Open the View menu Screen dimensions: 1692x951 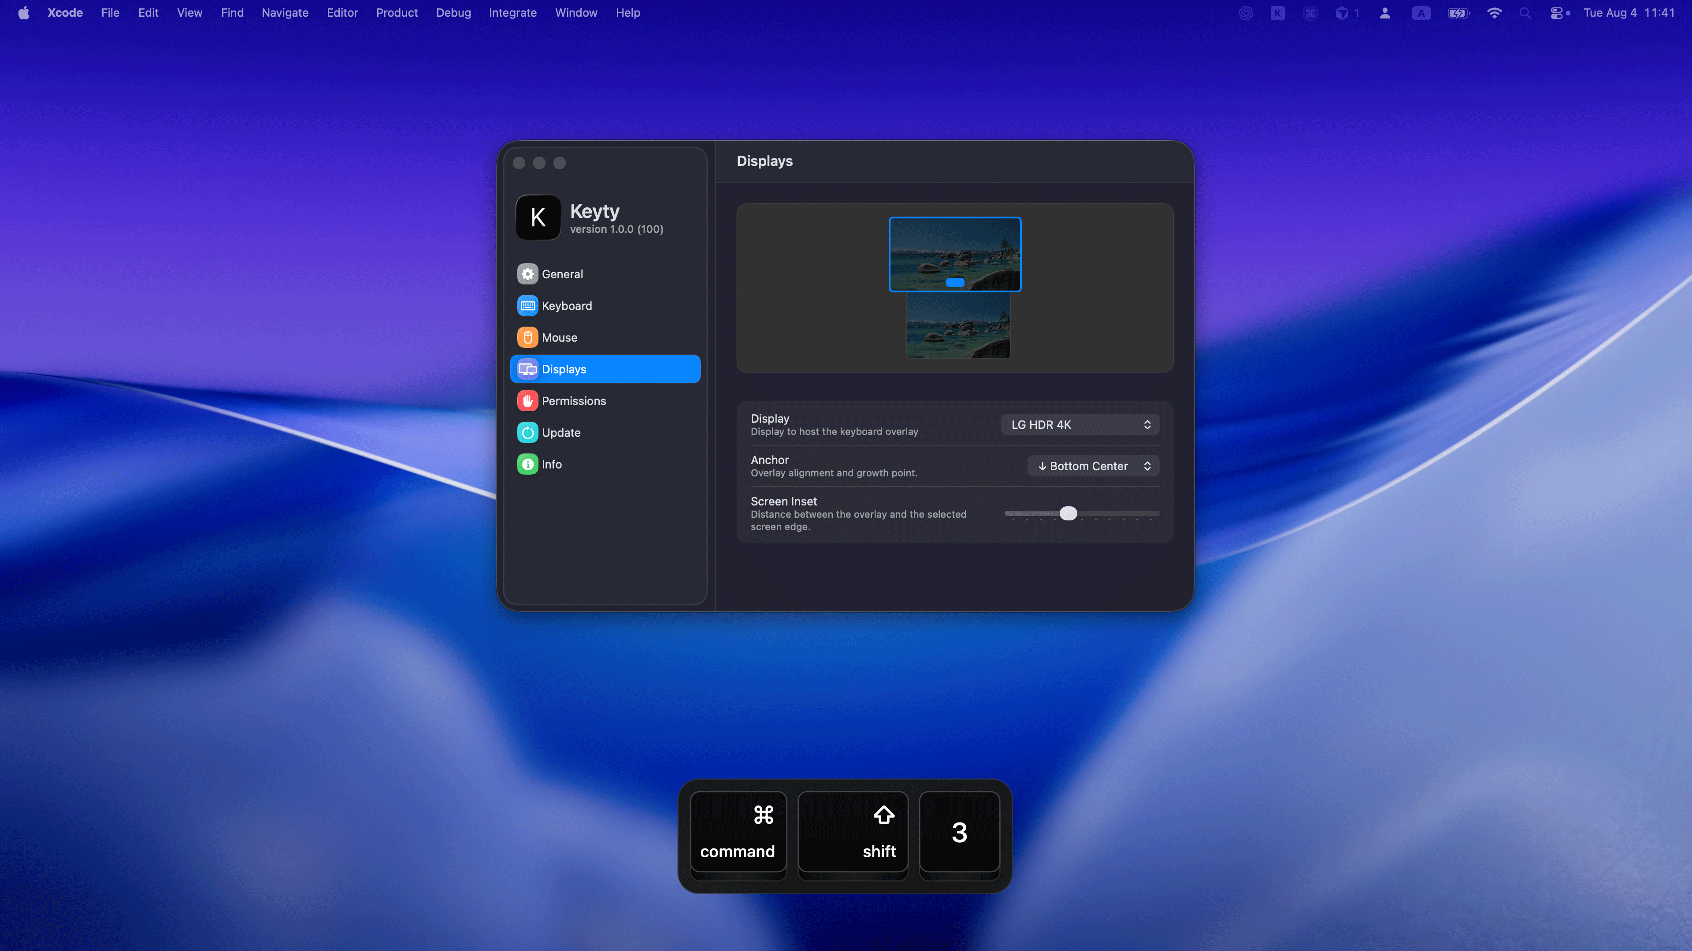pos(190,13)
